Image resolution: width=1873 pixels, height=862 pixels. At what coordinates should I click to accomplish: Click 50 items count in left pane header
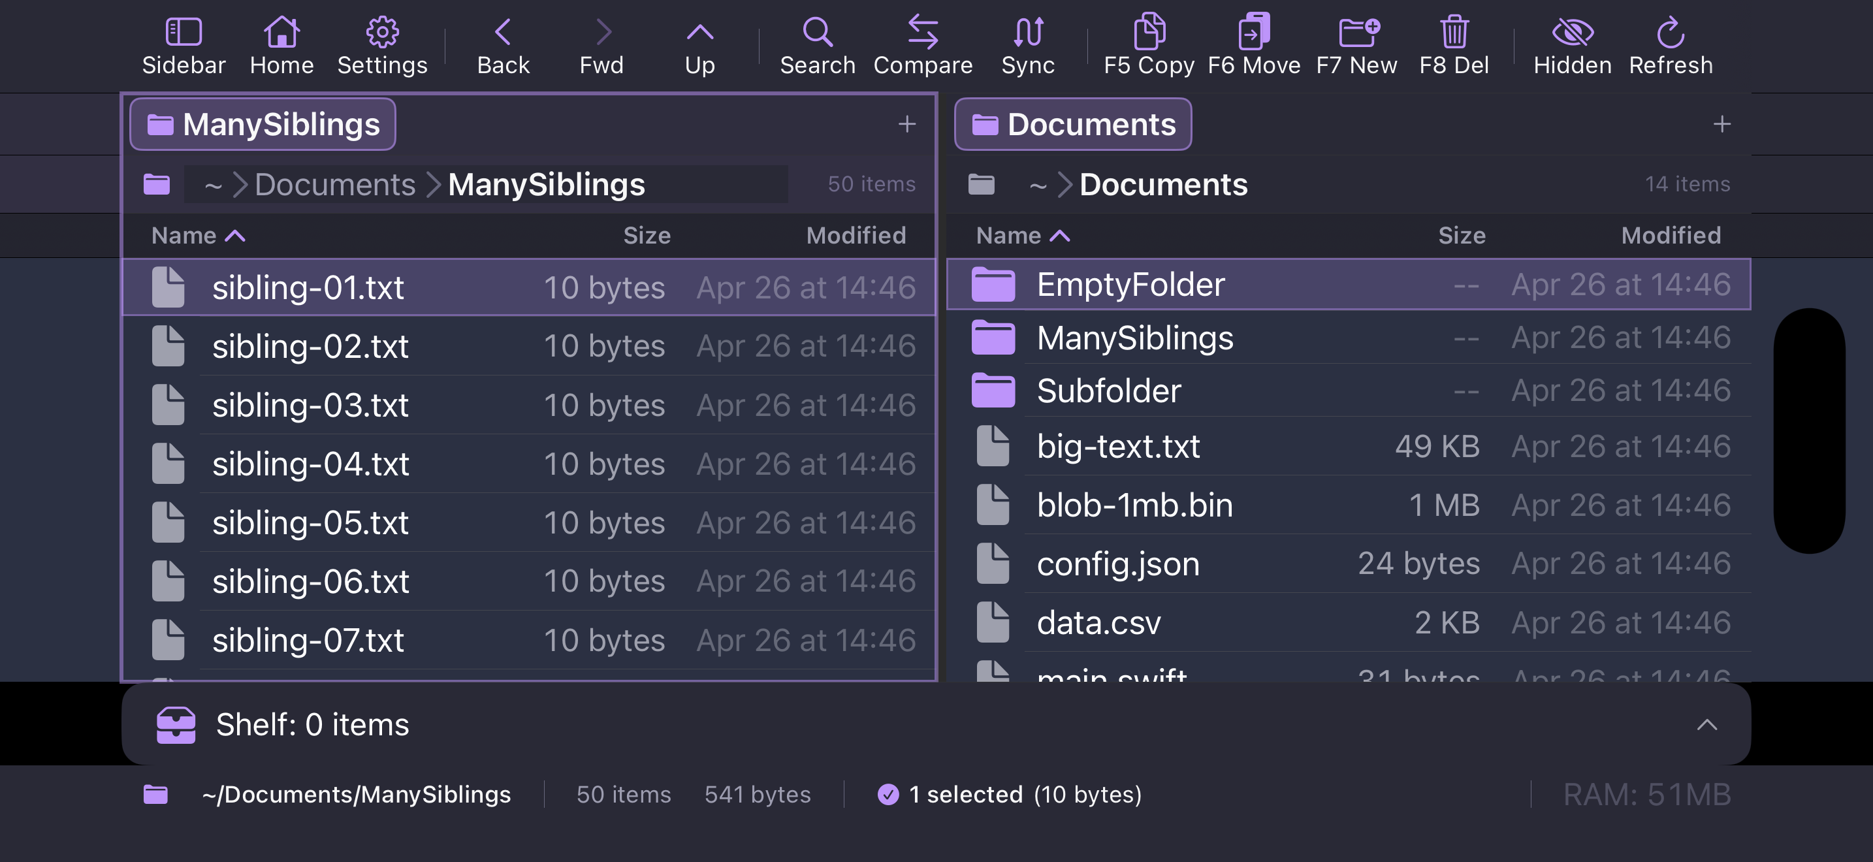(x=872, y=184)
